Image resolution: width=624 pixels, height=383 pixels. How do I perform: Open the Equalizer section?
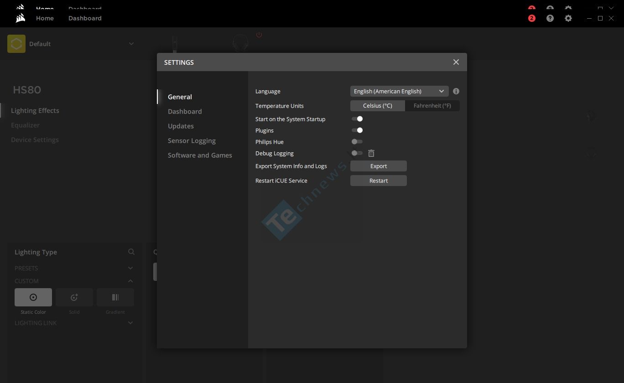pyautogui.click(x=25, y=125)
